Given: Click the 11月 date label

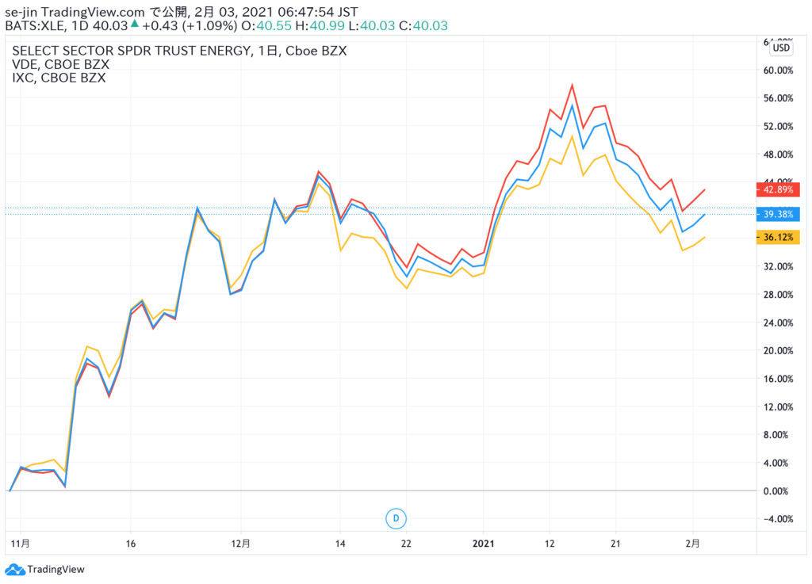Looking at the screenshot, I should click(x=20, y=544).
